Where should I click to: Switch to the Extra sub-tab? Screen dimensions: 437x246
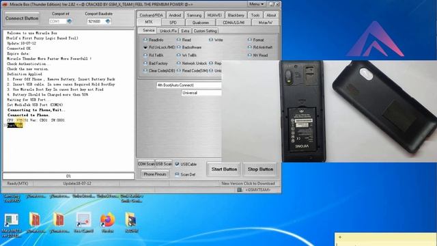[185, 31]
